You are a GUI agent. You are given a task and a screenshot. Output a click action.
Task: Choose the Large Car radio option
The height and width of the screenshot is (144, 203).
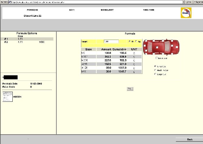tap(155, 74)
